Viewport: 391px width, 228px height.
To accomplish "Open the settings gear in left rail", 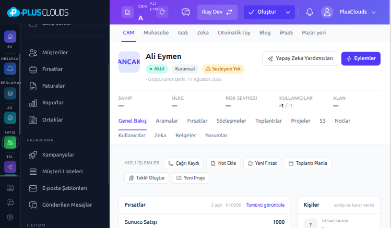I will point(10,217).
